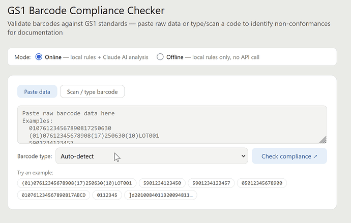Click the 'local rules + Claude AI analysis' text

click(109, 57)
